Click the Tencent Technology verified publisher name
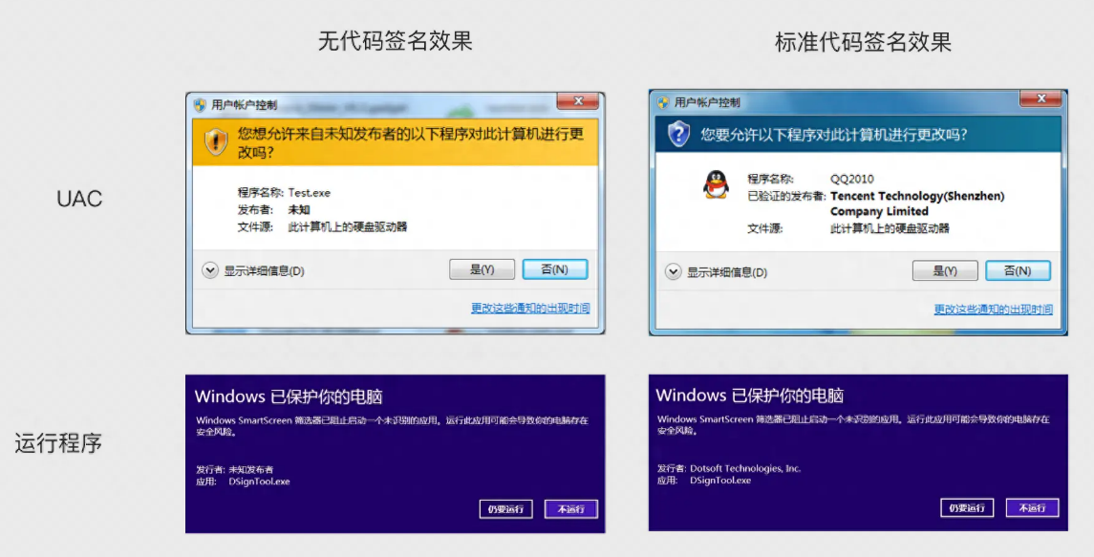This screenshot has height=557, width=1094. [x=917, y=196]
